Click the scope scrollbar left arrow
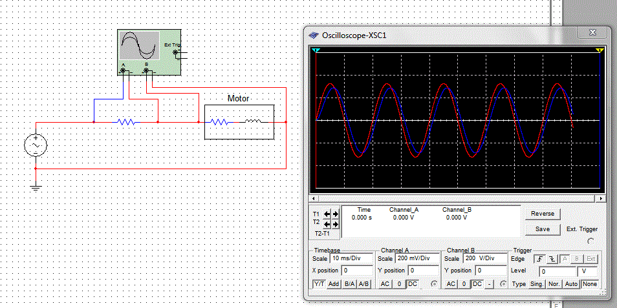 [x=312, y=199]
